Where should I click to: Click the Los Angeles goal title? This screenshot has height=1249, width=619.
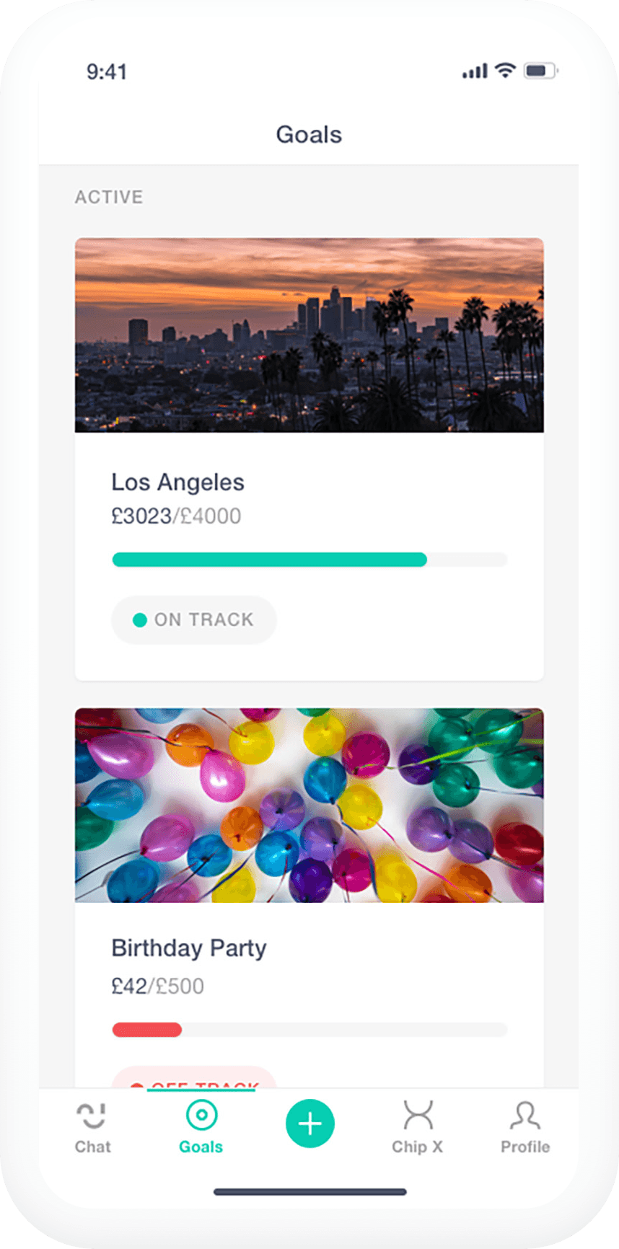click(x=177, y=482)
